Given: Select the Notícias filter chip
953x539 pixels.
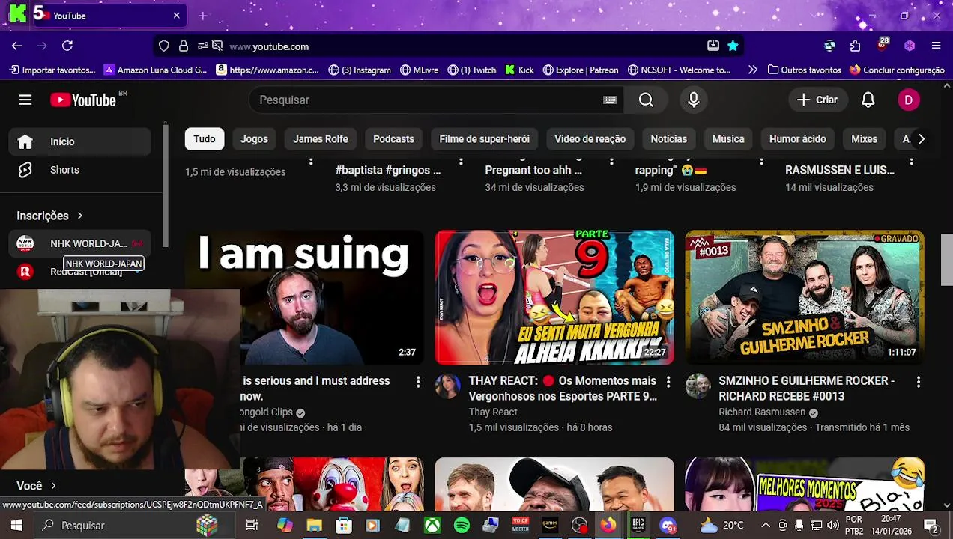Looking at the screenshot, I should click(x=668, y=139).
